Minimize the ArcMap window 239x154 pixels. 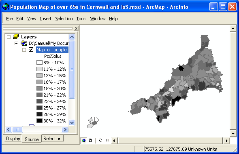(x=213, y=7)
